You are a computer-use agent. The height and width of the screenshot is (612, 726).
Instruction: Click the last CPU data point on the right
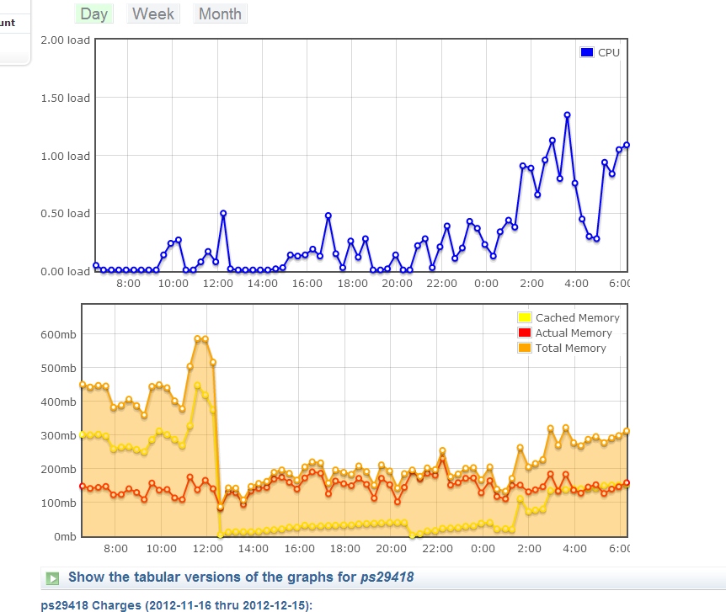click(x=627, y=145)
